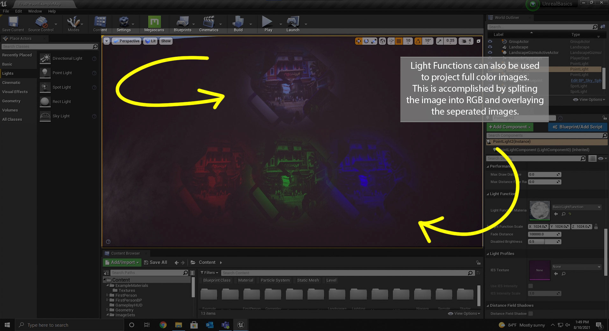
Task: Open the Perspective view dropdown
Action: pyautogui.click(x=126, y=41)
